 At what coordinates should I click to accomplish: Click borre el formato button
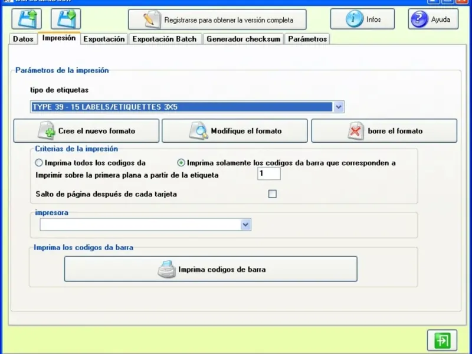pyautogui.click(x=384, y=130)
